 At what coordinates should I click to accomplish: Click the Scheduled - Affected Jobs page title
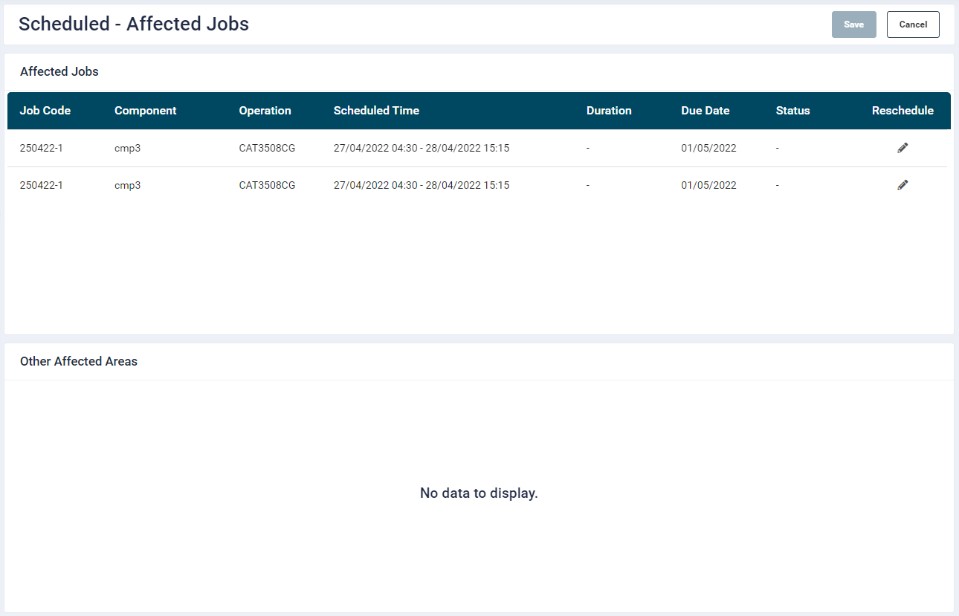click(134, 24)
